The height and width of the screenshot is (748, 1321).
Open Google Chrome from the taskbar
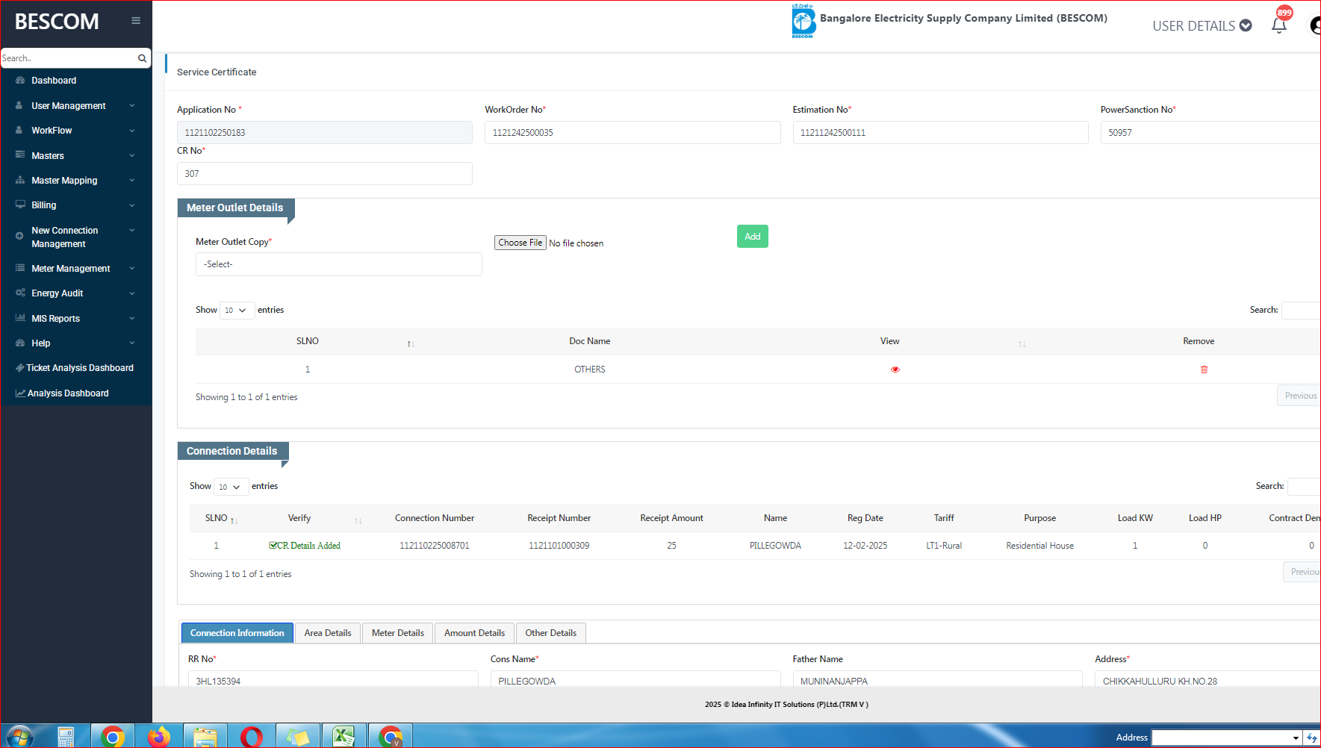click(x=113, y=737)
